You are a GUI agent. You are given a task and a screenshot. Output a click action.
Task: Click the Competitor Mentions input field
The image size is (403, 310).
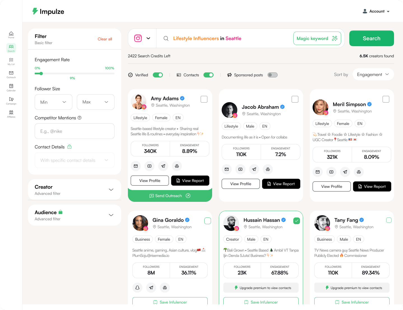pos(74,131)
